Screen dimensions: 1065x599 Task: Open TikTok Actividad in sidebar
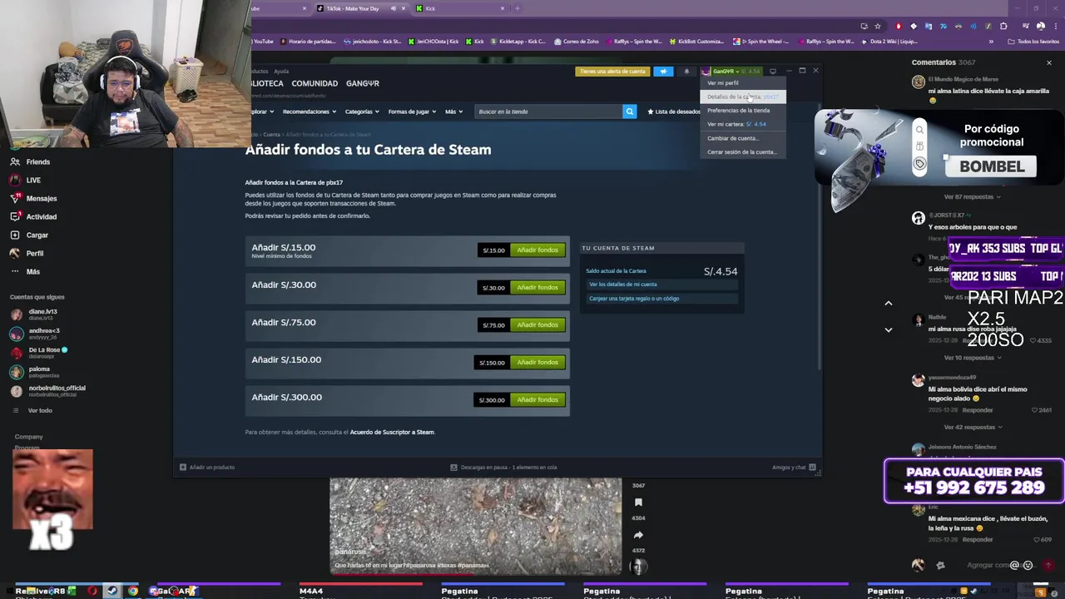coord(33,216)
